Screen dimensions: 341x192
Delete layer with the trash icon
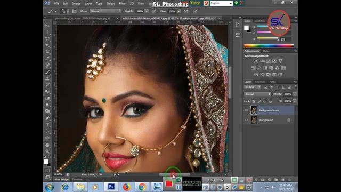pos(289,180)
